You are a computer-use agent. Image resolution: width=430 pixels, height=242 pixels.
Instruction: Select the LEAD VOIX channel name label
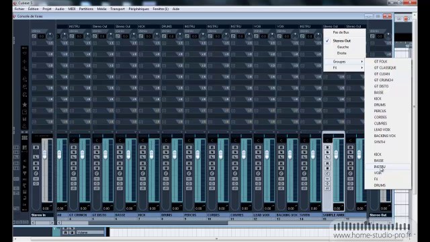[264, 215]
